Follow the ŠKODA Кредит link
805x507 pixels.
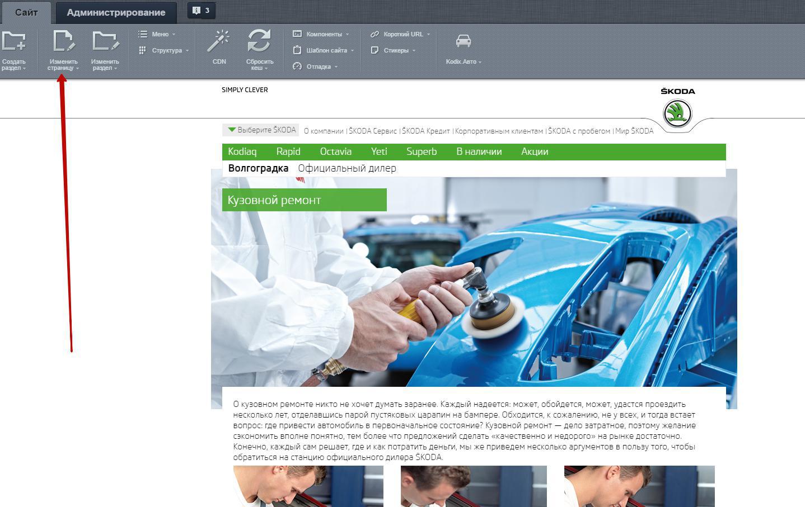tap(426, 131)
